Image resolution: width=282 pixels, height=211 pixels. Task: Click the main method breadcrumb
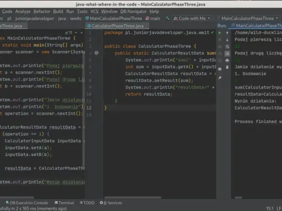coord(153,18)
